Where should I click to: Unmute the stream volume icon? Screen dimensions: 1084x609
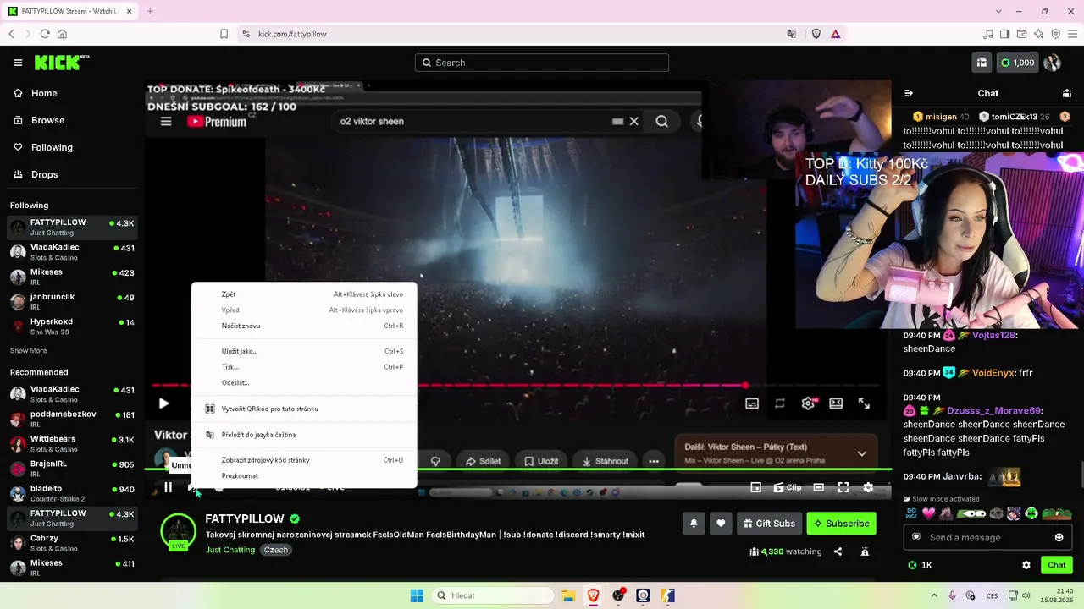193,487
